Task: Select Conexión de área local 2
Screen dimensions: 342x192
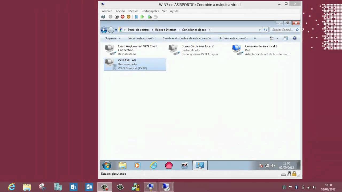Action: 199,50
